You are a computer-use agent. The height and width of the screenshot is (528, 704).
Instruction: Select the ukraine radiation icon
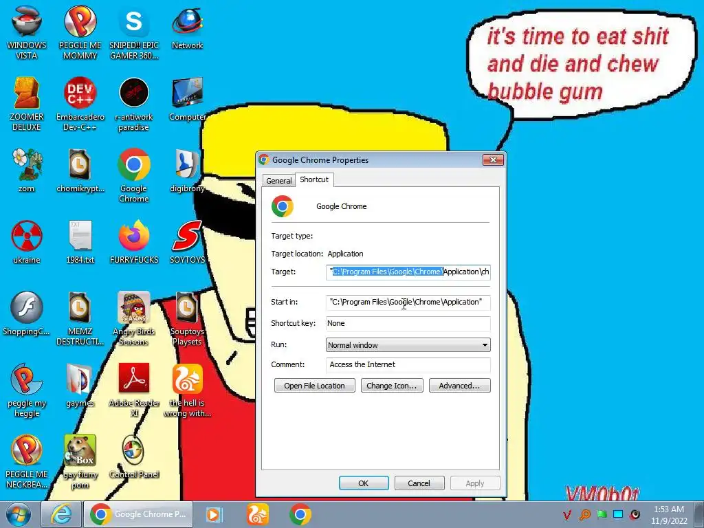tap(27, 241)
